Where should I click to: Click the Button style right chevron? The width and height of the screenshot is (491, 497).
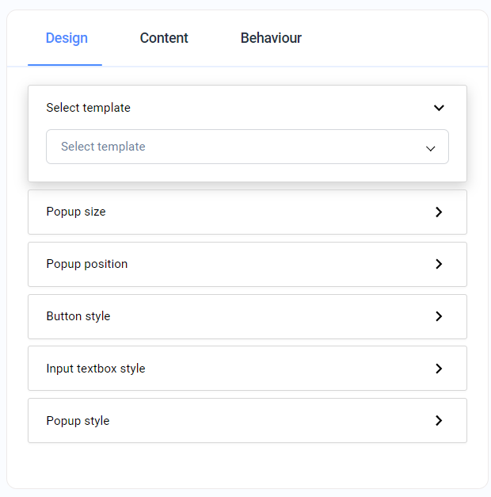(x=439, y=316)
